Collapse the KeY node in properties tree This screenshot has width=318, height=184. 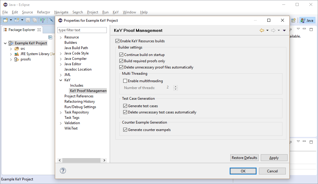(61, 80)
